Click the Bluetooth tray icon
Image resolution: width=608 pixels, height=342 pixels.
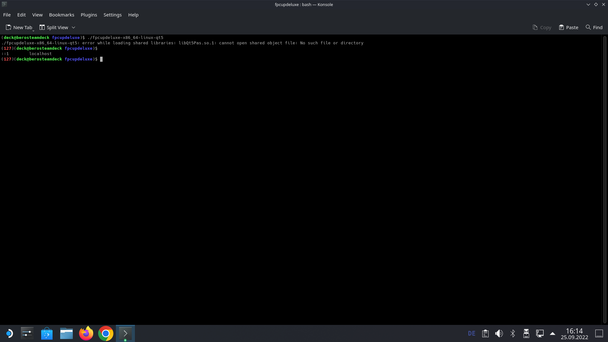click(513, 333)
